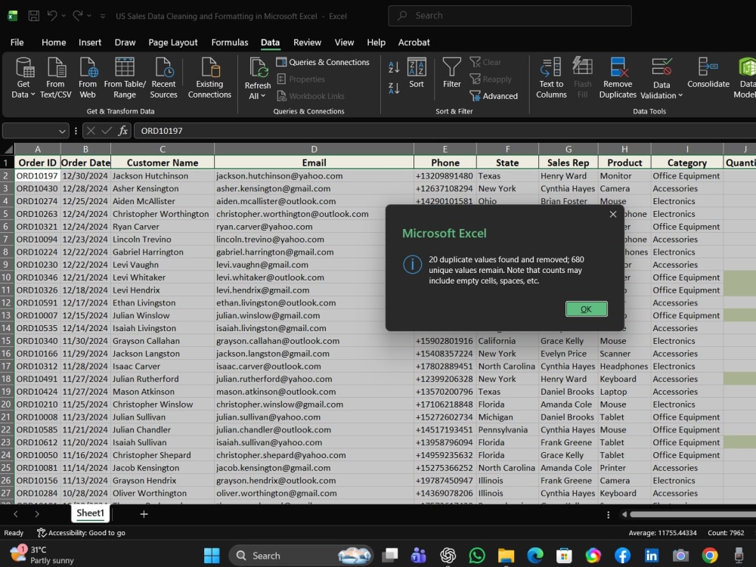Screen dimensions: 756x567
Task: Click the Undo arrow icon
Action: pos(52,16)
